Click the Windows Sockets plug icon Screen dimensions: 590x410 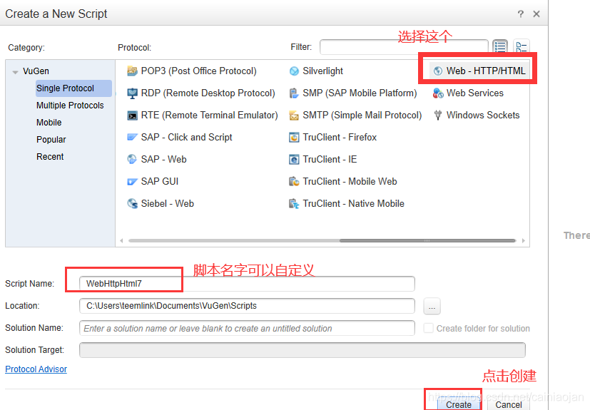tap(437, 116)
